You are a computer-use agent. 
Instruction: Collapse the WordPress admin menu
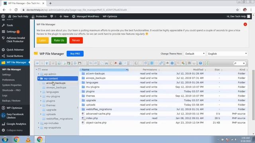click(x=12, y=130)
